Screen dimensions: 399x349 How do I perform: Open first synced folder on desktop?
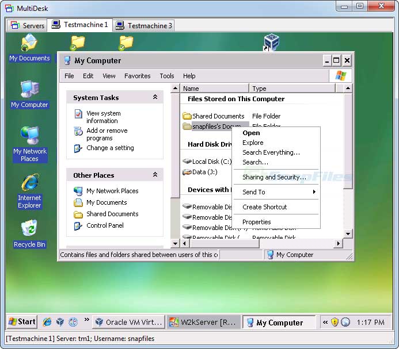(77, 43)
